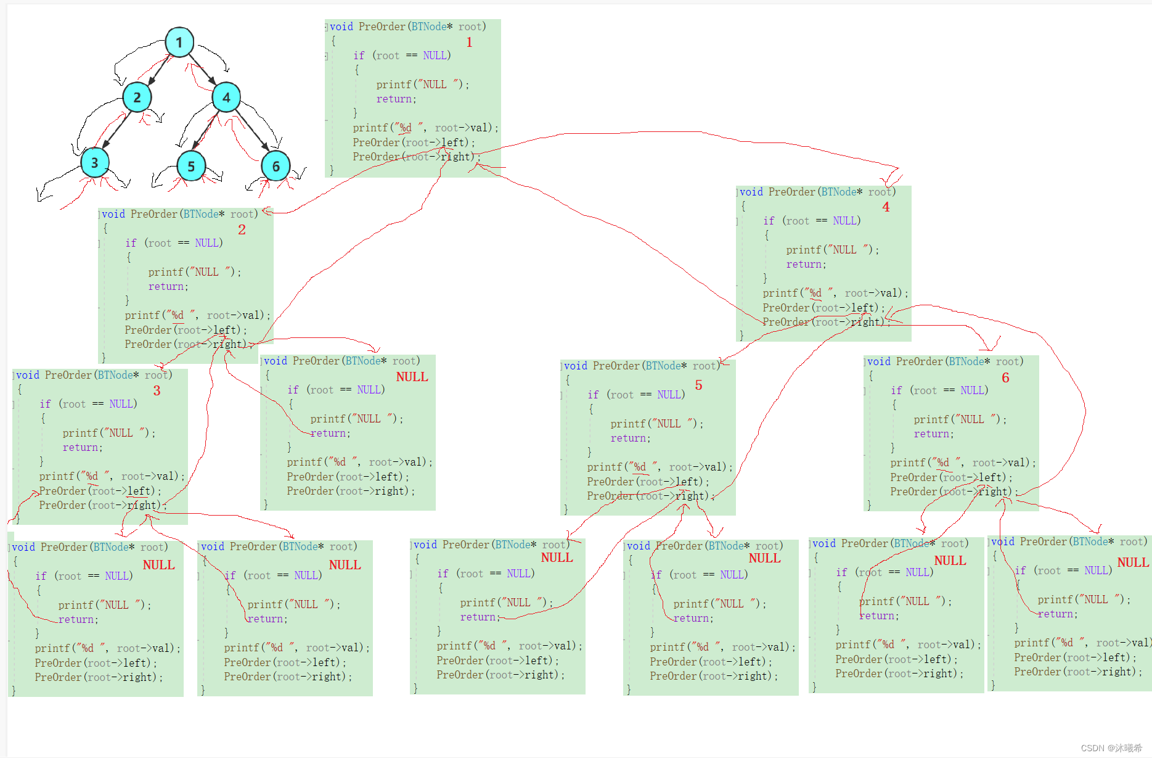Click "PreOrder(root->left);" in frame 5
The image size is (1152, 758).
[x=648, y=482]
